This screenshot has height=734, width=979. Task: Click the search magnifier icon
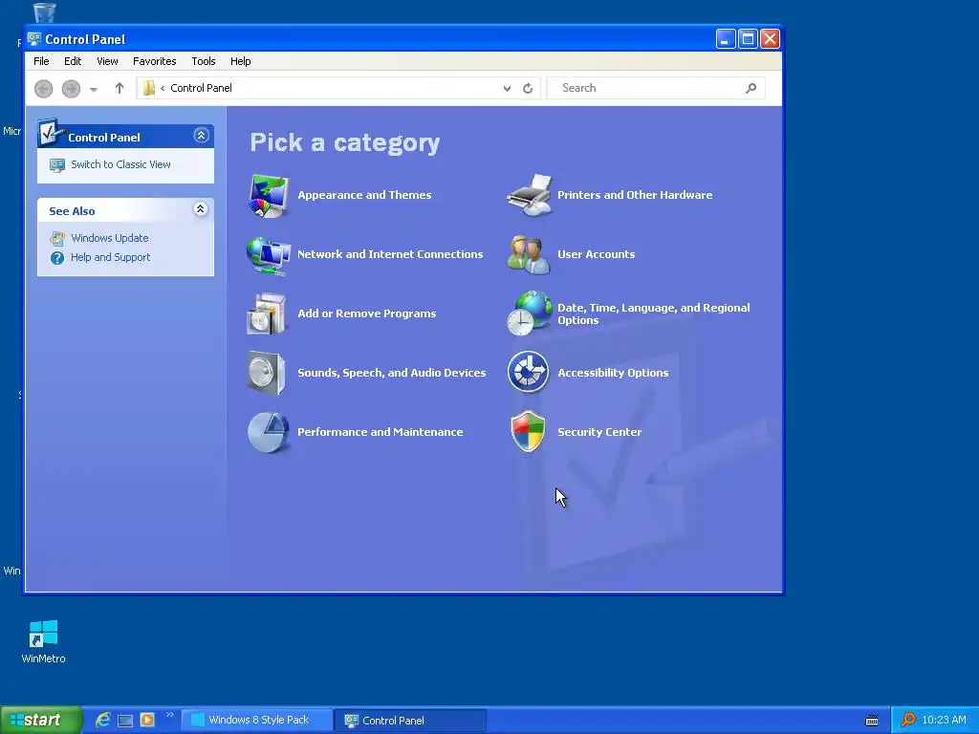click(x=751, y=88)
